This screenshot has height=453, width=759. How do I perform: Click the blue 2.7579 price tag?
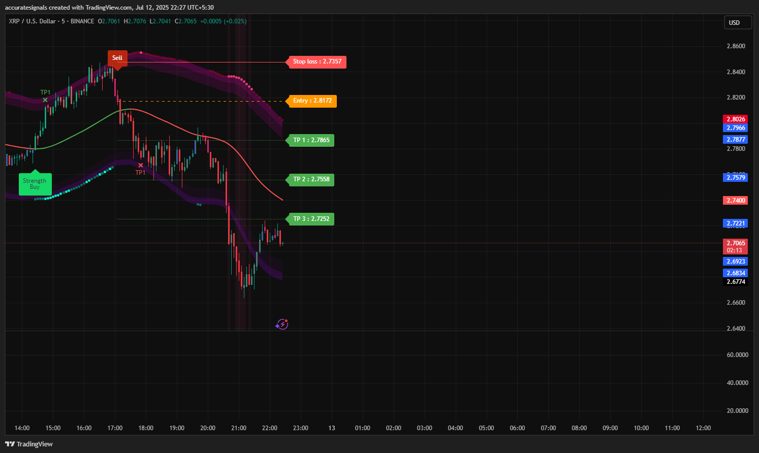[736, 178]
